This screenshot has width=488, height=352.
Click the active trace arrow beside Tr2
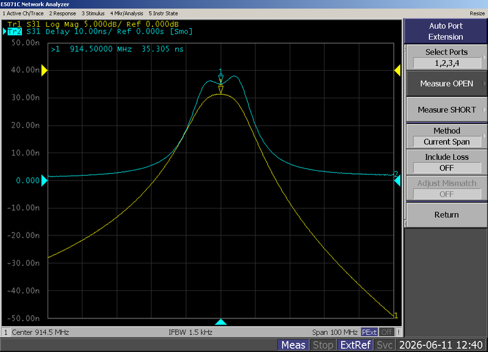[5, 32]
